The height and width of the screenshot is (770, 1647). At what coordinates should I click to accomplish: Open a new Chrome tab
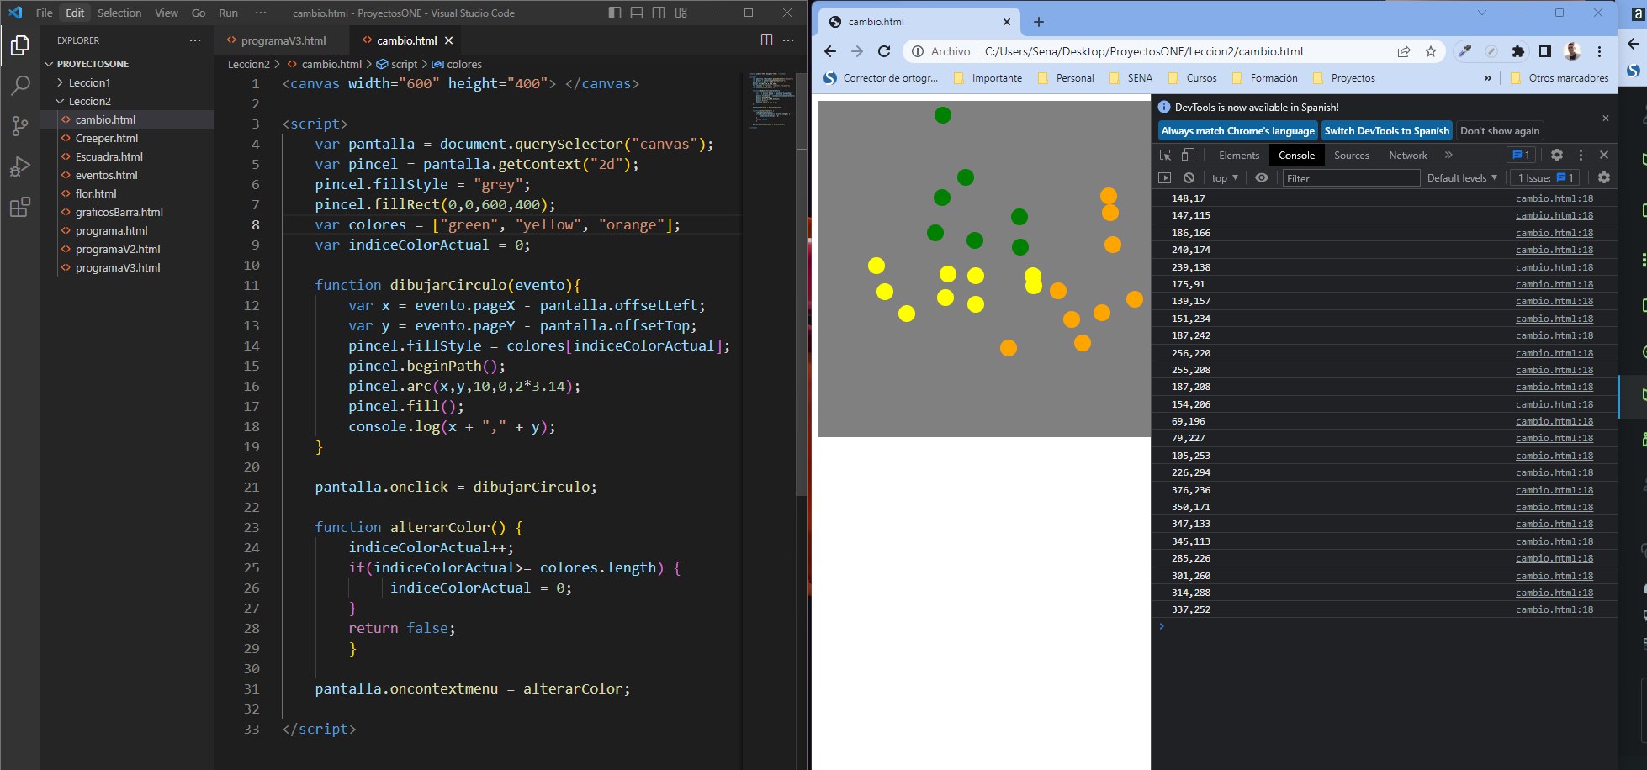tap(1039, 22)
